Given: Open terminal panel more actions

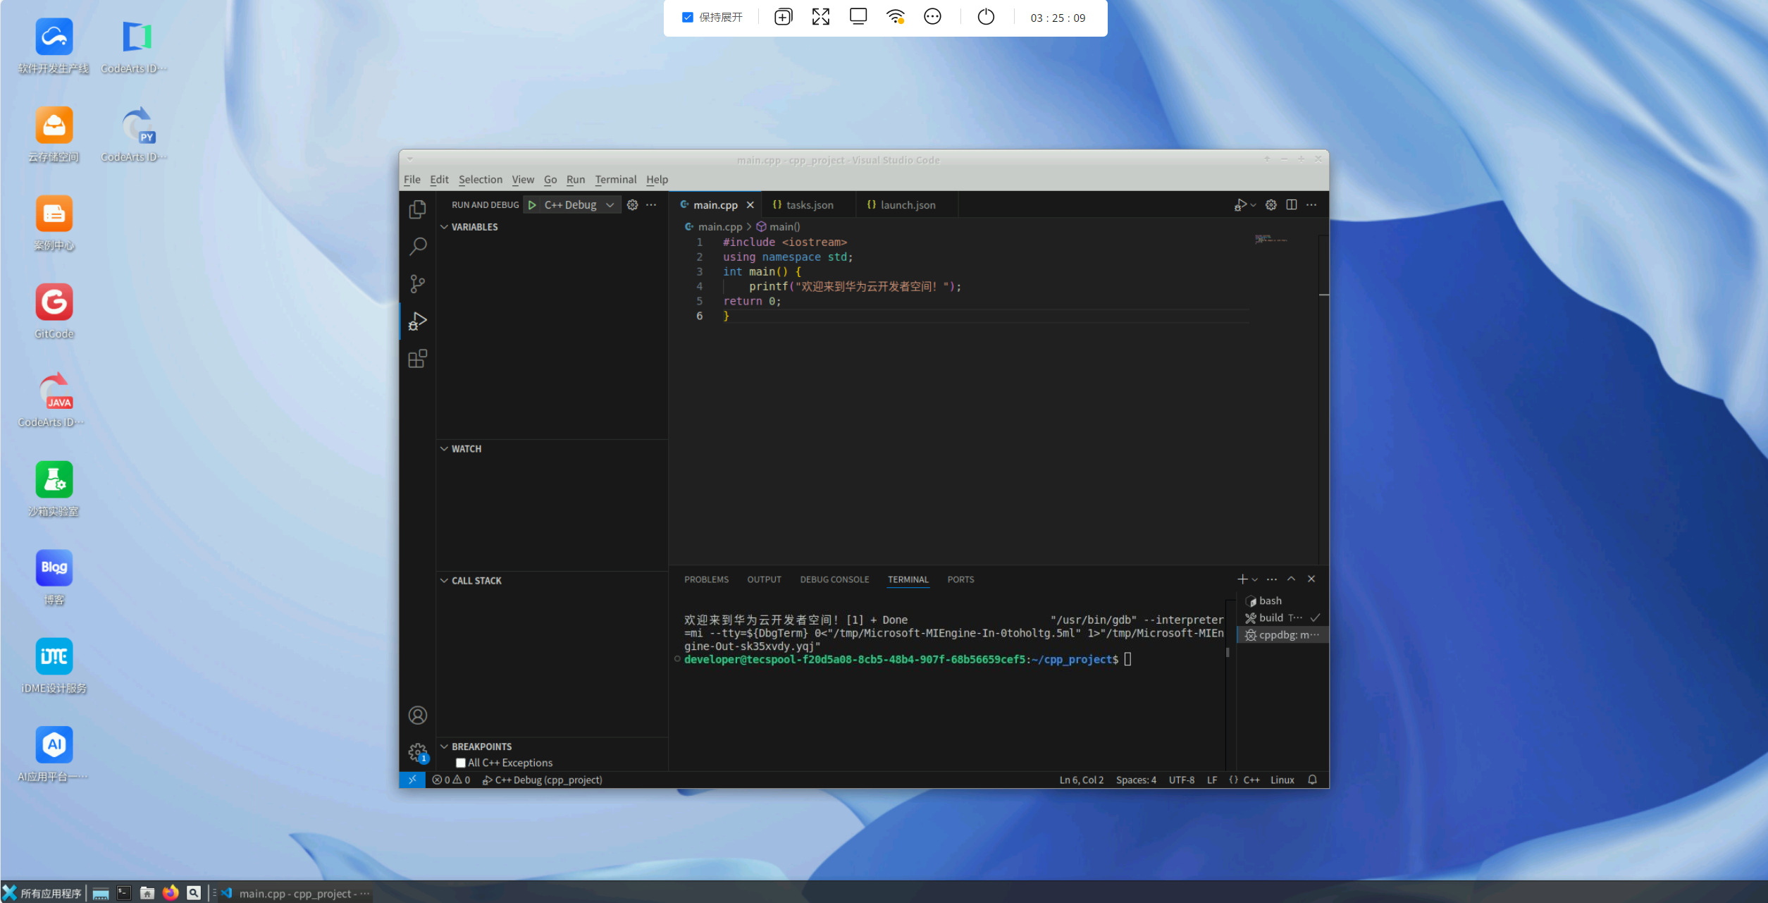Looking at the screenshot, I should [x=1271, y=579].
